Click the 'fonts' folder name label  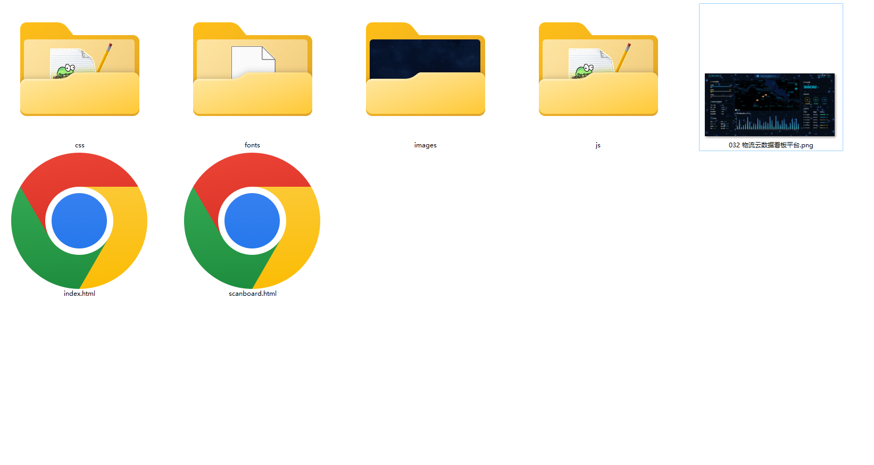tap(252, 145)
